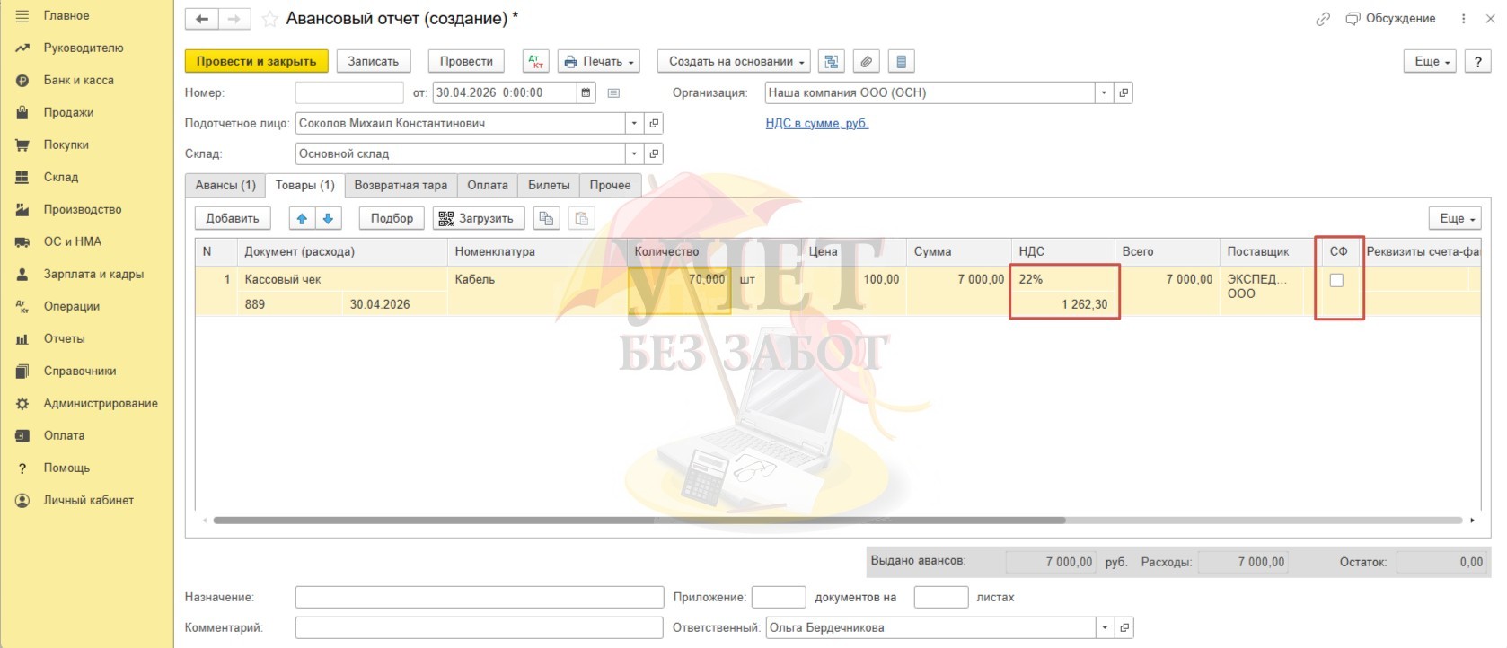Switch to the Авансы (1) tab

225,185
